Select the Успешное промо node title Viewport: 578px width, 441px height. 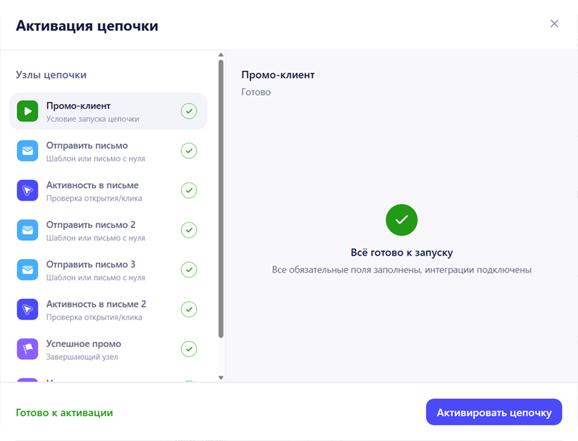(x=84, y=344)
